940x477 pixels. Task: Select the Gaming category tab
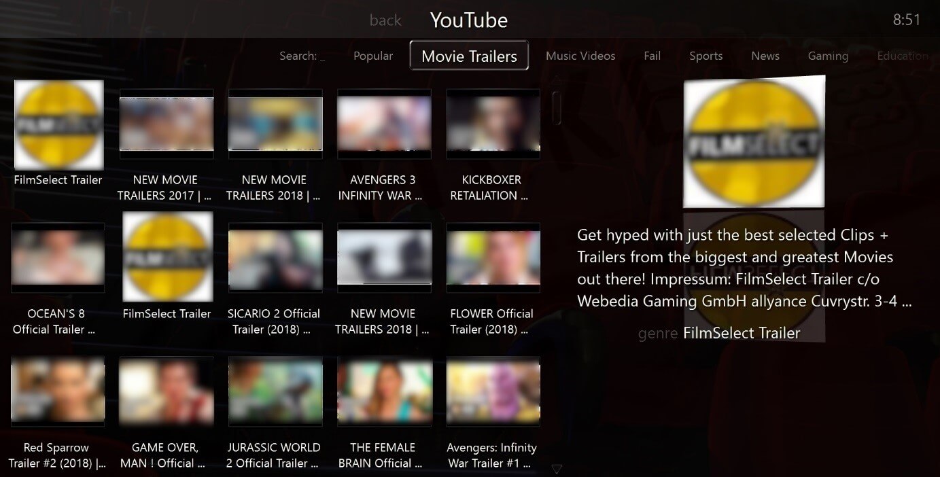coord(828,56)
